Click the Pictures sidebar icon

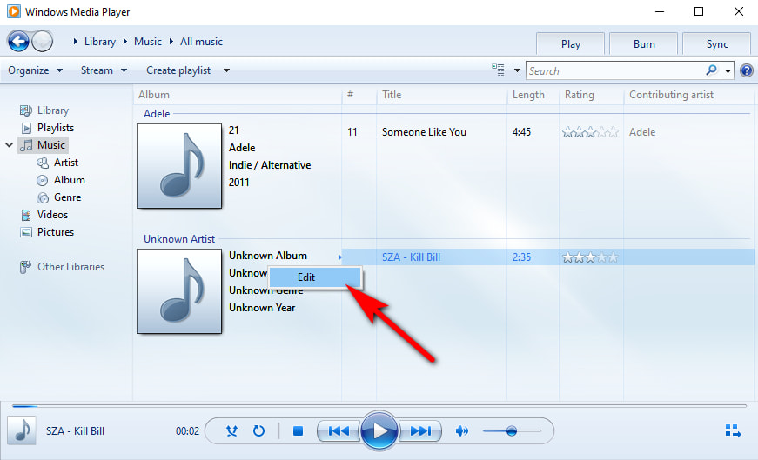point(26,232)
